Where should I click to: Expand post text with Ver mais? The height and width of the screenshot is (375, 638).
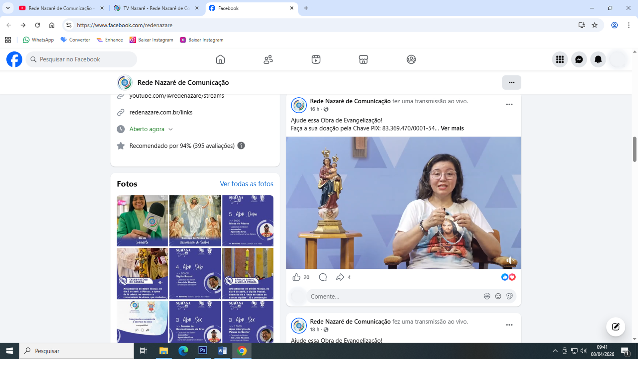[x=452, y=128]
